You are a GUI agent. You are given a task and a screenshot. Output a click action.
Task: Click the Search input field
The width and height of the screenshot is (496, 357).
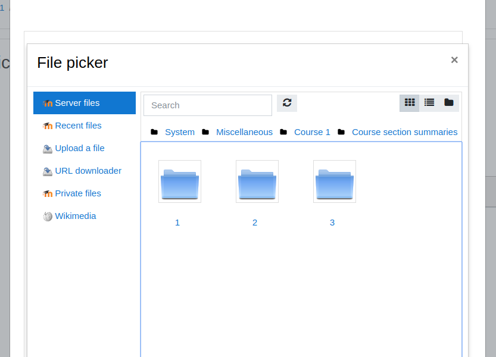point(208,105)
